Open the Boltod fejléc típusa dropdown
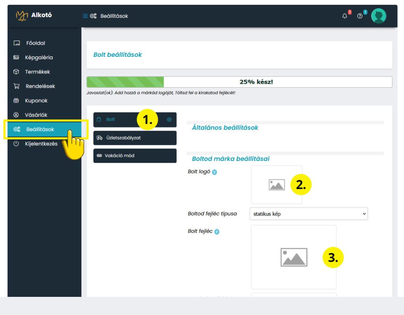404x315 pixels. (x=309, y=214)
